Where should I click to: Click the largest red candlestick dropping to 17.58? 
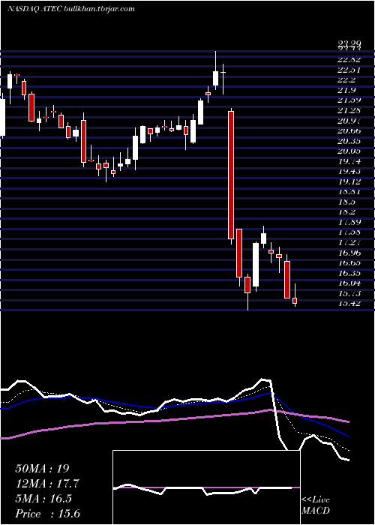tap(231, 175)
